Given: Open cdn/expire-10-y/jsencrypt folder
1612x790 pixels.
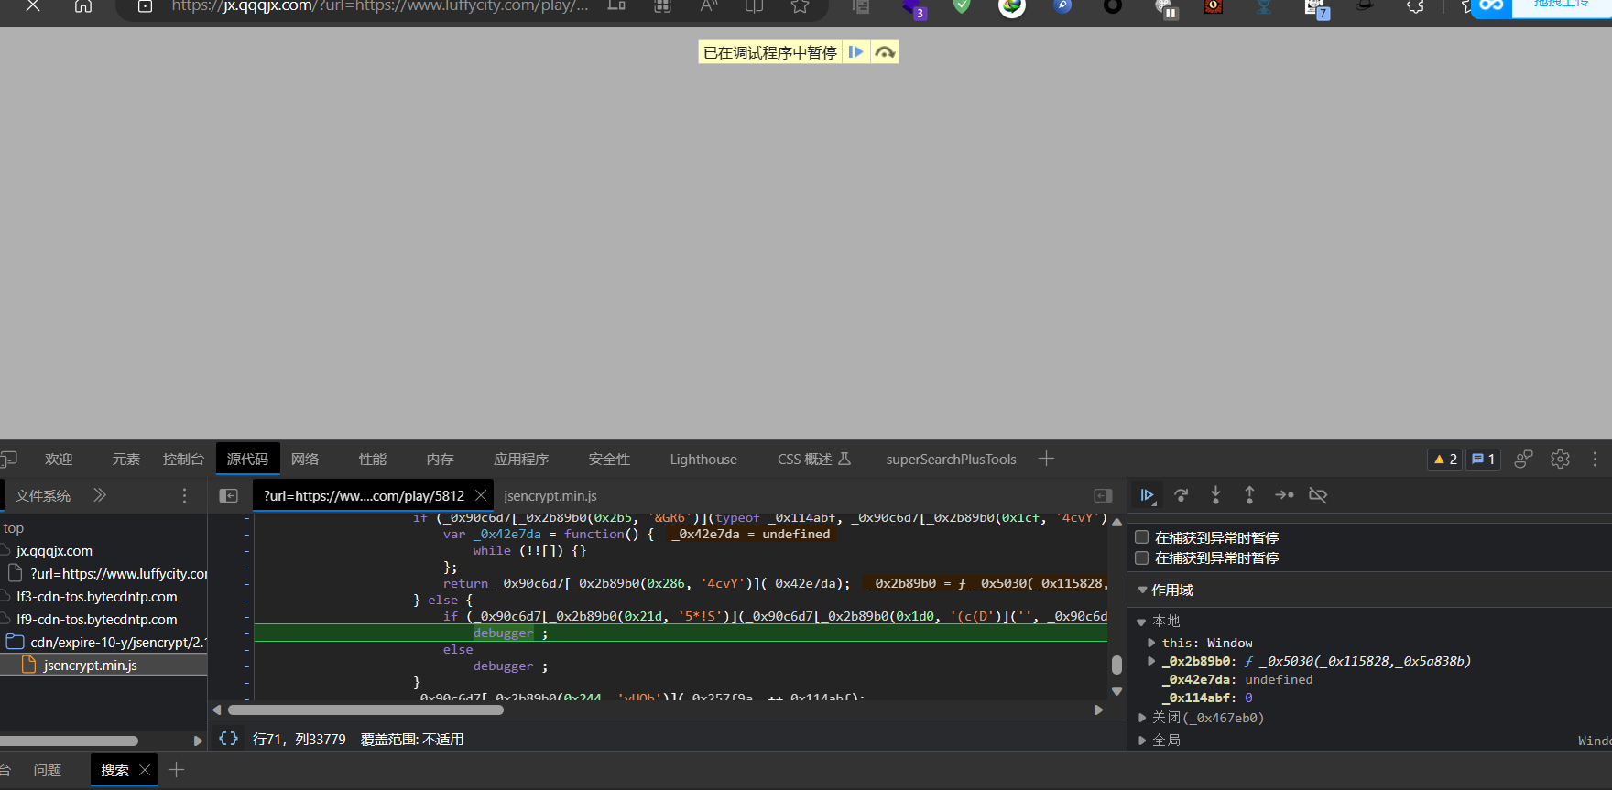Looking at the screenshot, I should 117,643.
